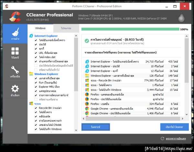The height and width of the screenshot is (152, 194).
Task: Click Firefox icon on the ประวัติอินเทอร์เน็ต row
Action: (x=87, y=99)
